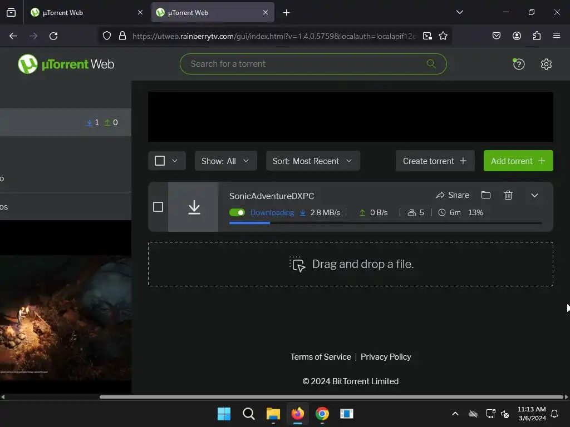Image resolution: width=570 pixels, height=427 pixels.
Task: Reload the current page
Action: [53, 36]
